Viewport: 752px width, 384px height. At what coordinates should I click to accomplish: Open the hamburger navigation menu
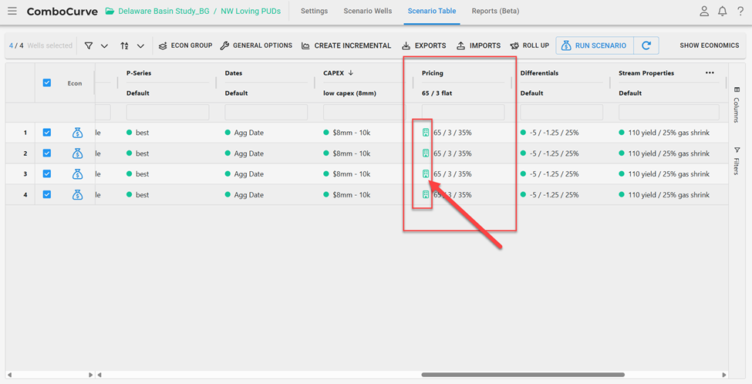(12, 12)
